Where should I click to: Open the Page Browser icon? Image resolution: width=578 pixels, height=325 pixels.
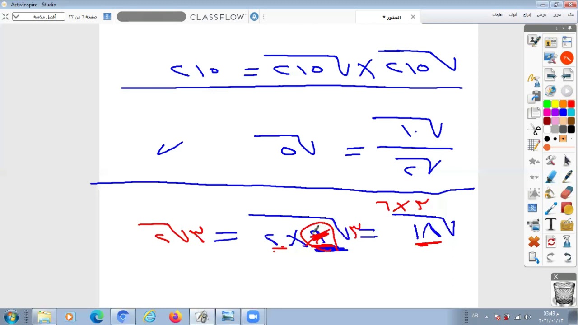[x=534, y=113]
